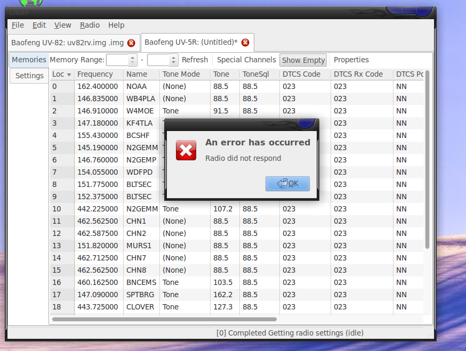Open Special Channels

246,60
